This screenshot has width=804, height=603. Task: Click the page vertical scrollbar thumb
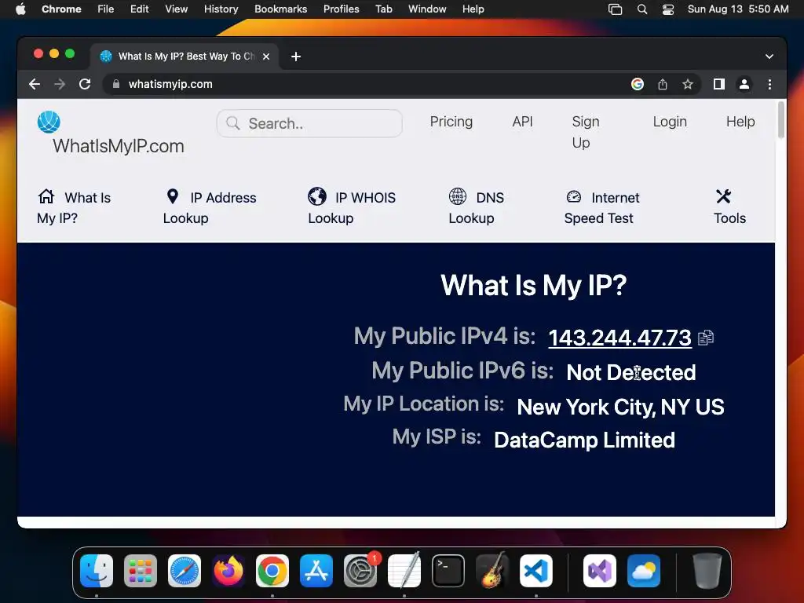coord(781,120)
